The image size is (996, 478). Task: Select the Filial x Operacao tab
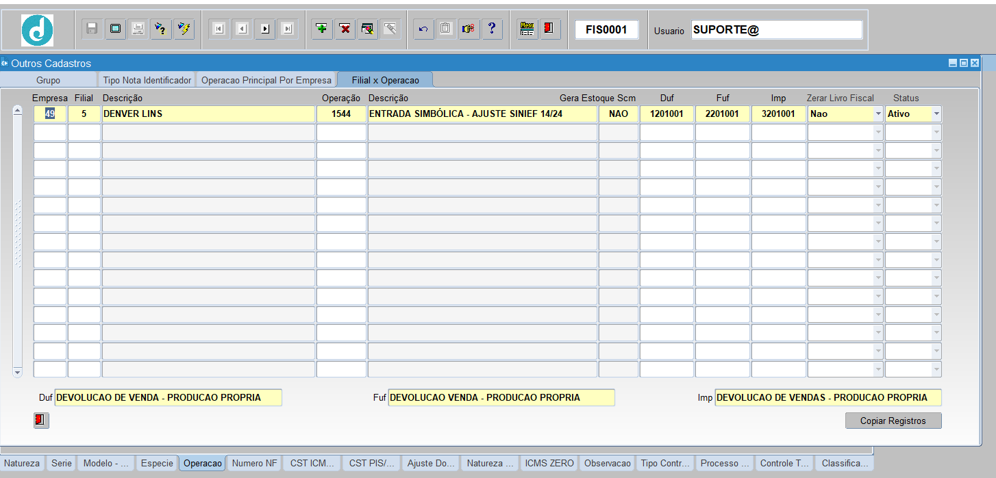point(385,80)
